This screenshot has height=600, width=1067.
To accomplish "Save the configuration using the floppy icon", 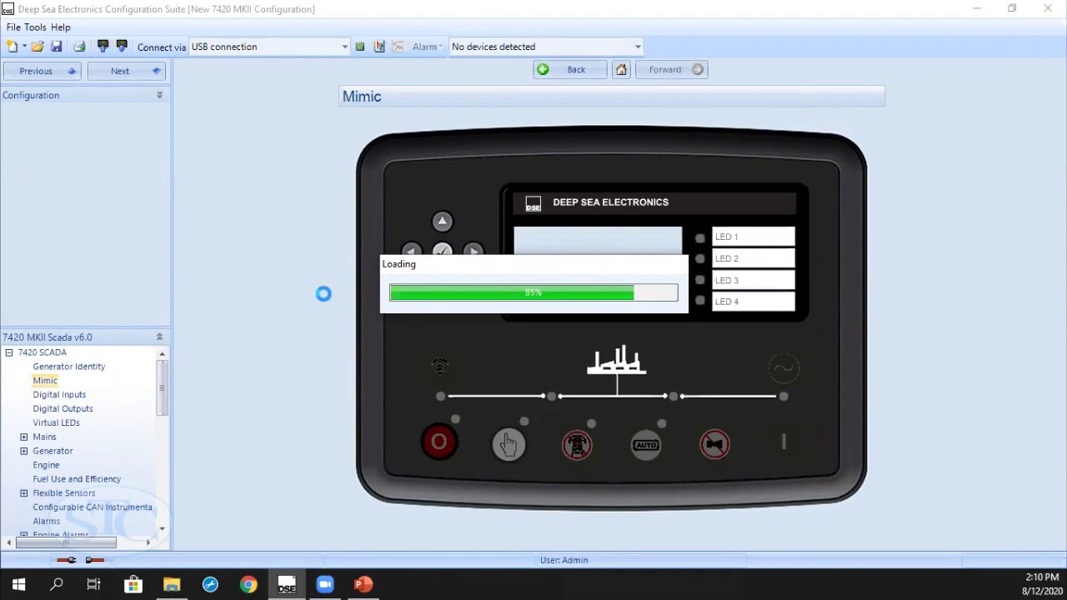I will click(x=56, y=47).
